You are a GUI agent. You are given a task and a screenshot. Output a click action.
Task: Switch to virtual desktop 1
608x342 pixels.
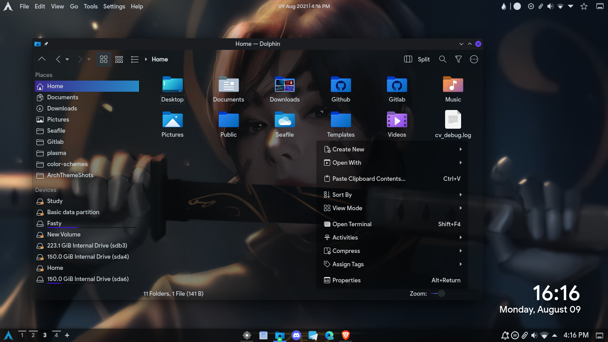coord(22,335)
